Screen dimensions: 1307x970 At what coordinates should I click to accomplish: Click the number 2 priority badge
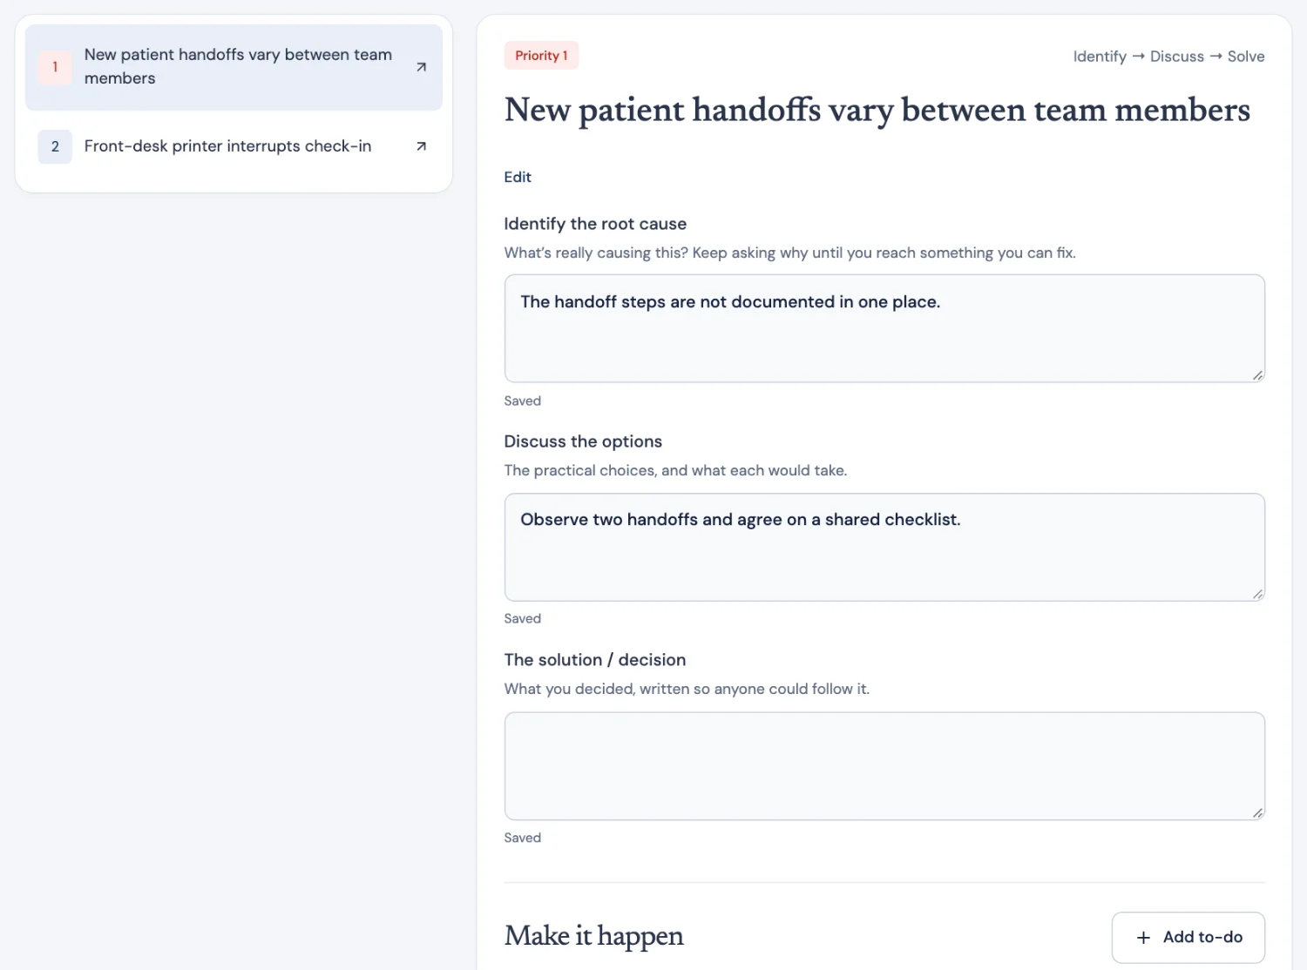click(55, 146)
